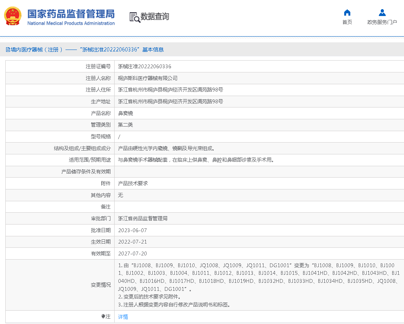This screenshot has height=324, width=404.
Task: Select the 首页 navigation item
Action: (347, 17)
